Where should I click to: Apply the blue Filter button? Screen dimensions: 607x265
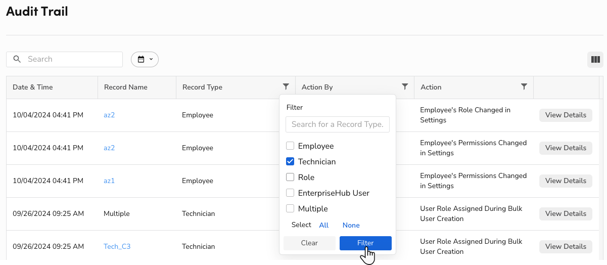365,243
